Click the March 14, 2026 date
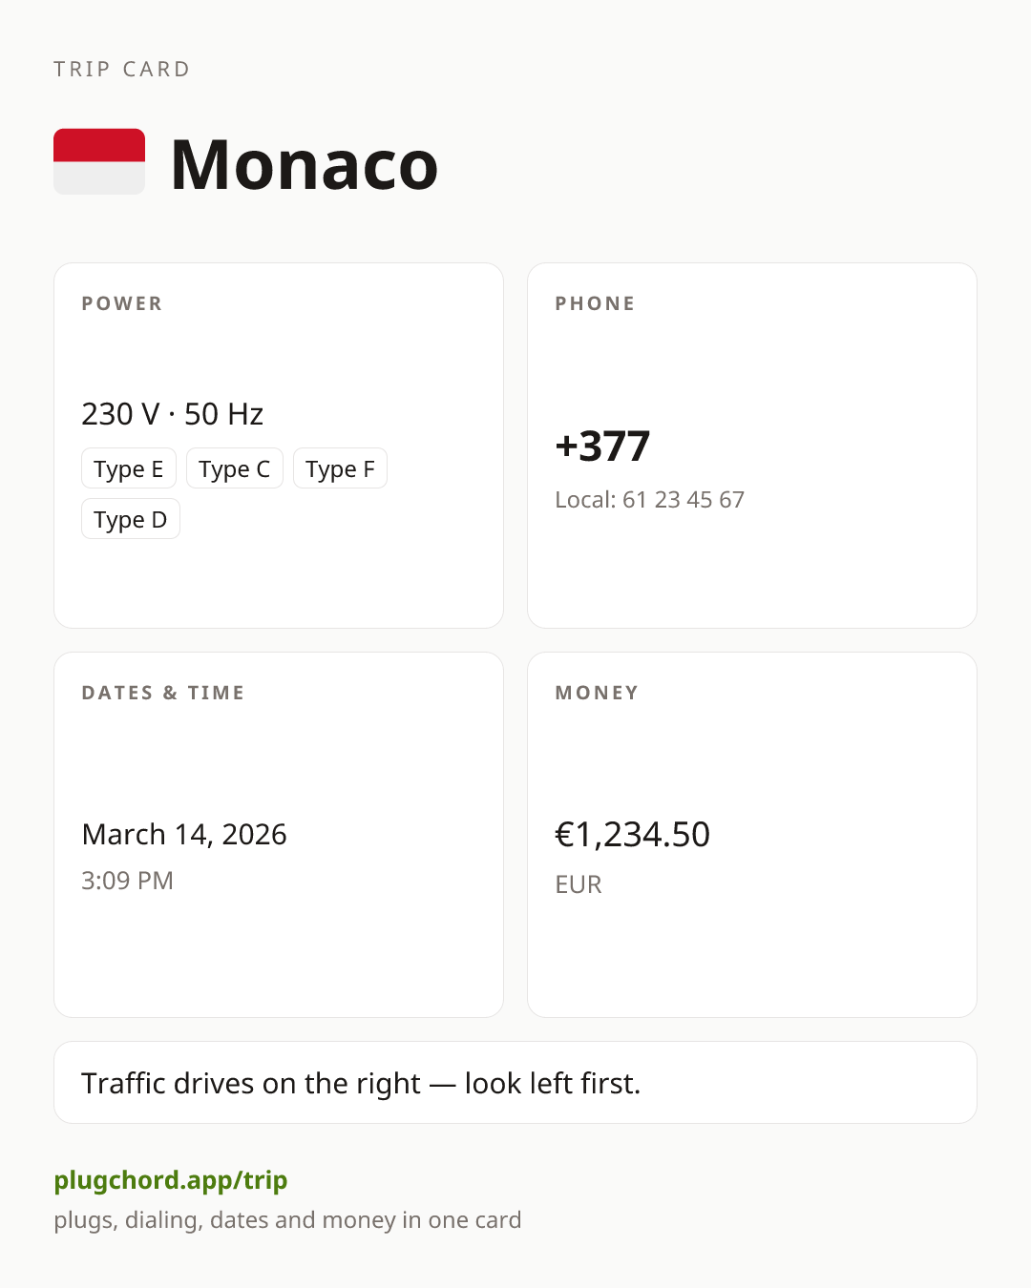The height and width of the screenshot is (1288, 1031). click(184, 834)
